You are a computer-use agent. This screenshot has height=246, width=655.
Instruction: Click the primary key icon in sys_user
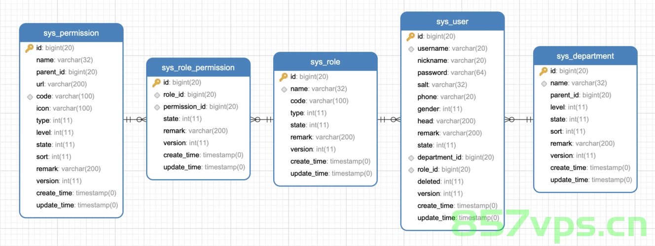(411, 36)
